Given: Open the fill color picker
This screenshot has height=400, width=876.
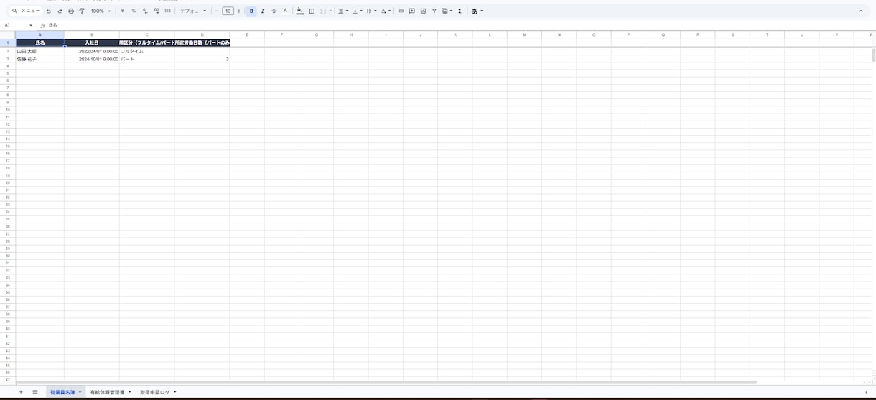Looking at the screenshot, I should (x=300, y=11).
